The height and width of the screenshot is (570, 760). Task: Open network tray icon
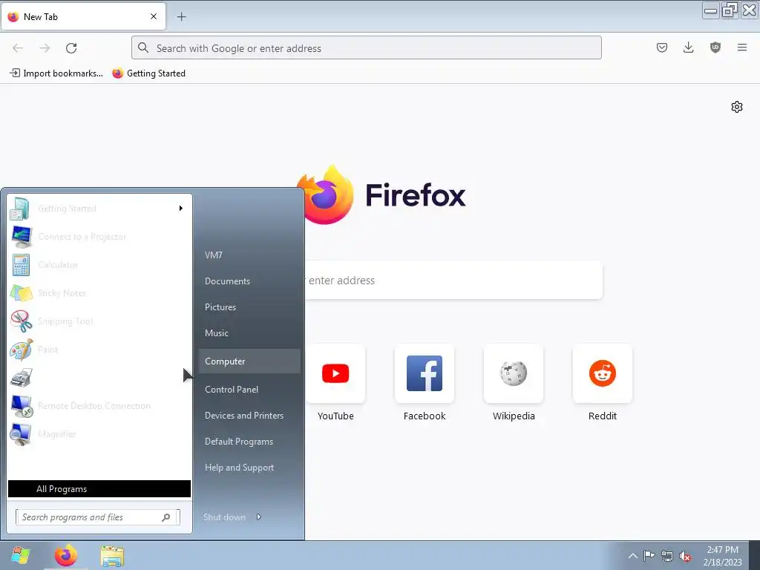coord(667,556)
